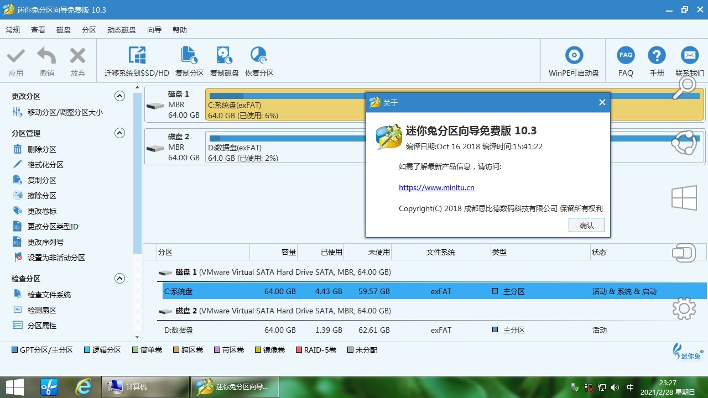Screen dimensions: 708x398
Task: Open the 帮助 menu
Action: pyautogui.click(x=180, y=30)
